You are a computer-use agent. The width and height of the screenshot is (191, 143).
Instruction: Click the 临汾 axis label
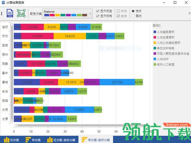pos(5,27)
